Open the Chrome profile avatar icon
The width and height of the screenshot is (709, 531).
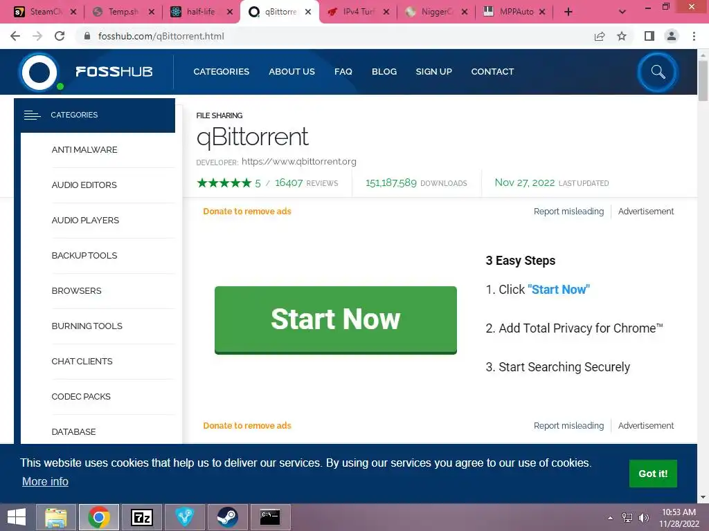pos(672,36)
